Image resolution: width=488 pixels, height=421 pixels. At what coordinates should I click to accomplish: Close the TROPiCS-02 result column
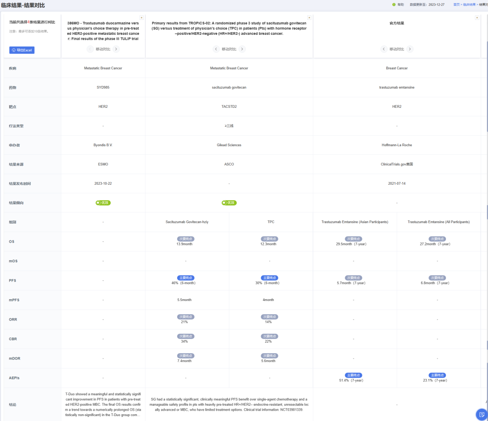(x=309, y=18)
